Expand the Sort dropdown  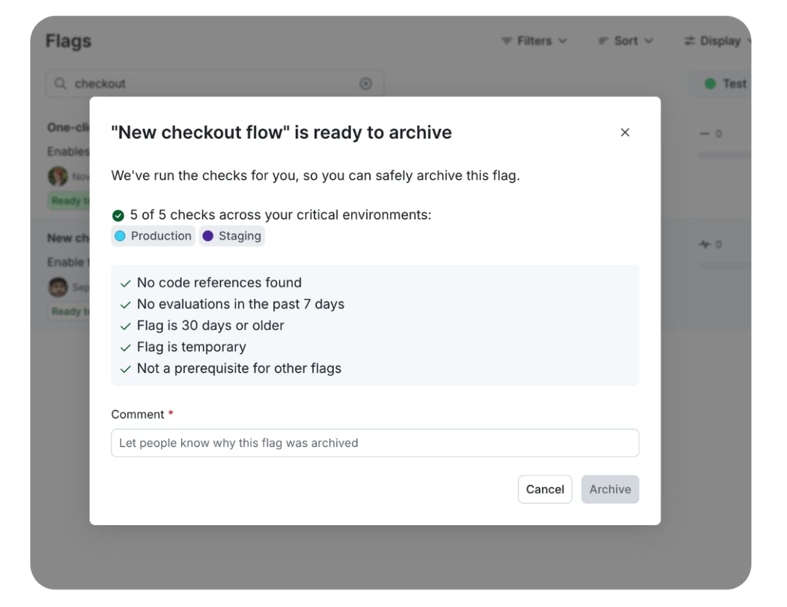(x=626, y=41)
